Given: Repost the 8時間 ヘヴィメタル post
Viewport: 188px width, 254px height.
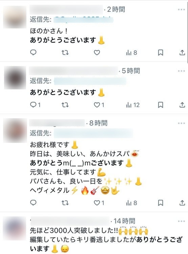Looking at the screenshot, I should pyautogui.click(x=65, y=203).
